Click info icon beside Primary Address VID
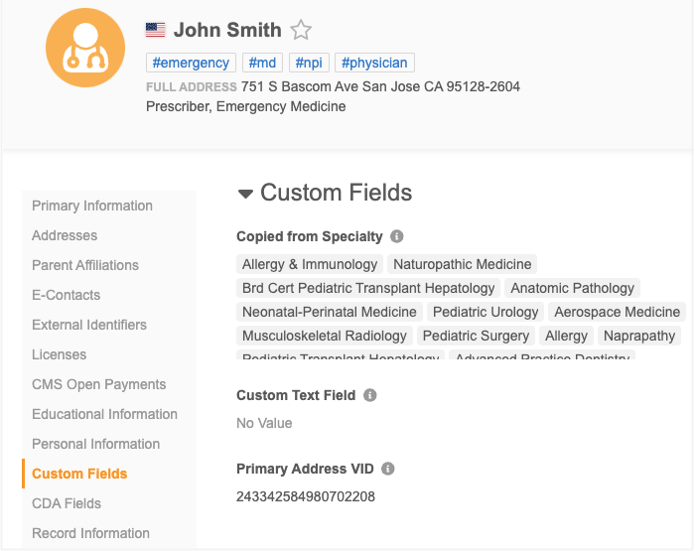 [x=388, y=469]
